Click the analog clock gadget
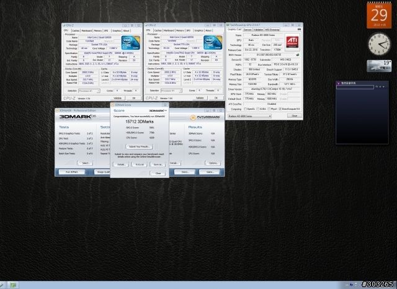Screen dimensions: 397x289 tap(379, 44)
